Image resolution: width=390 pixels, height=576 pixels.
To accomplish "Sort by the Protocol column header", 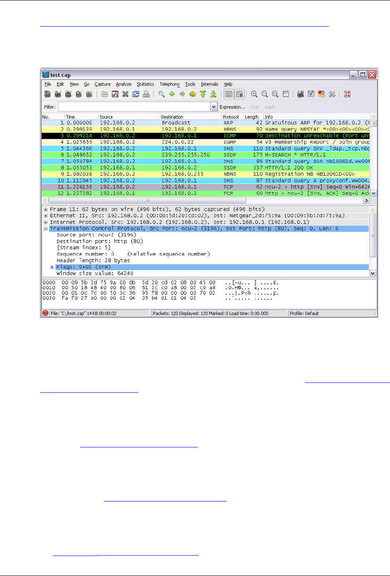I will pyautogui.click(x=232, y=117).
